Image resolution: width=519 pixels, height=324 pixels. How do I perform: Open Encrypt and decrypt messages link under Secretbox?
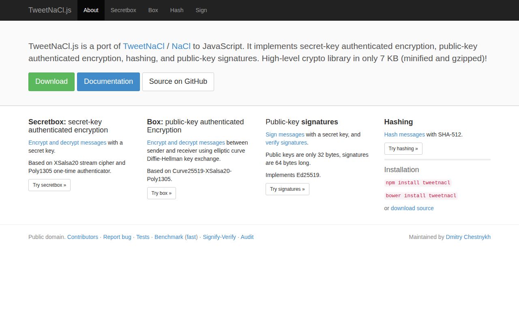click(67, 143)
